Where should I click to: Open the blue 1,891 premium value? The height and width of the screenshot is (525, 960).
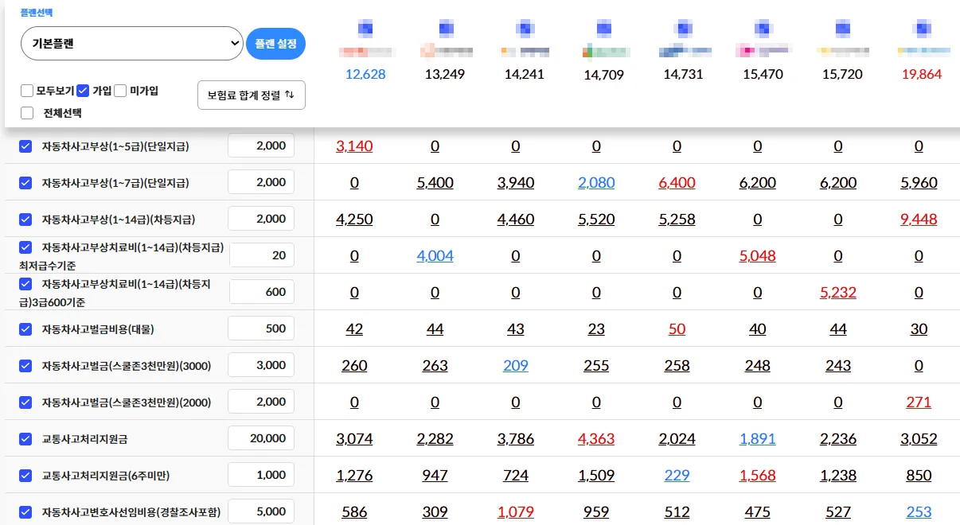(757, 439)
